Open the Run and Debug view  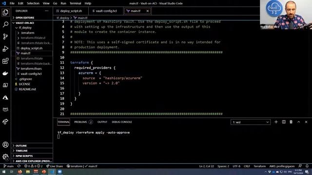5,49
